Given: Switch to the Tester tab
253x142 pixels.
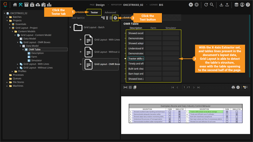Looking at the screenshot, I should point(94,12).
